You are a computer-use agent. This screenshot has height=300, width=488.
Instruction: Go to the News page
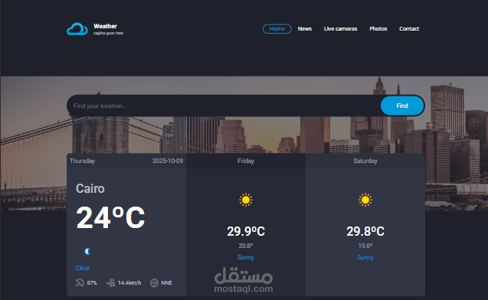point(305,28)
